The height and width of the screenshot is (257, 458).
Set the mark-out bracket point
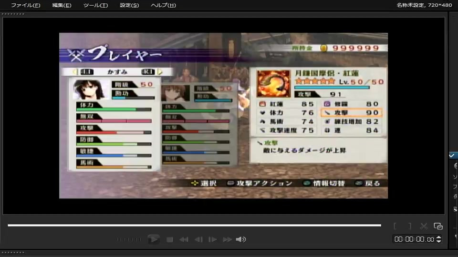pos(410,226)
